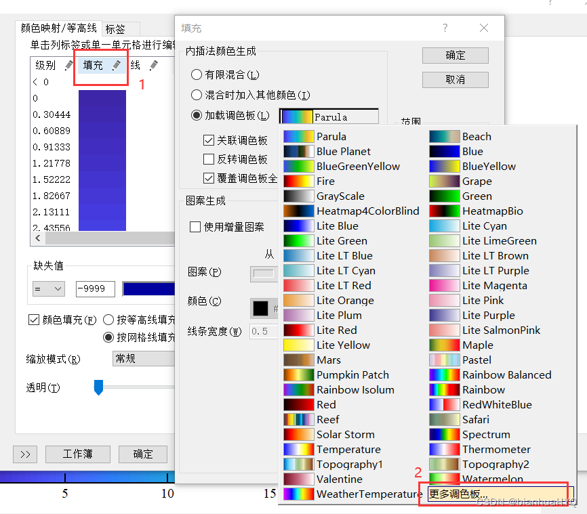Switch to the 标签 tab
Viewport: 587px width, 514px height.
pyautogui.click(x=115, y=29)
